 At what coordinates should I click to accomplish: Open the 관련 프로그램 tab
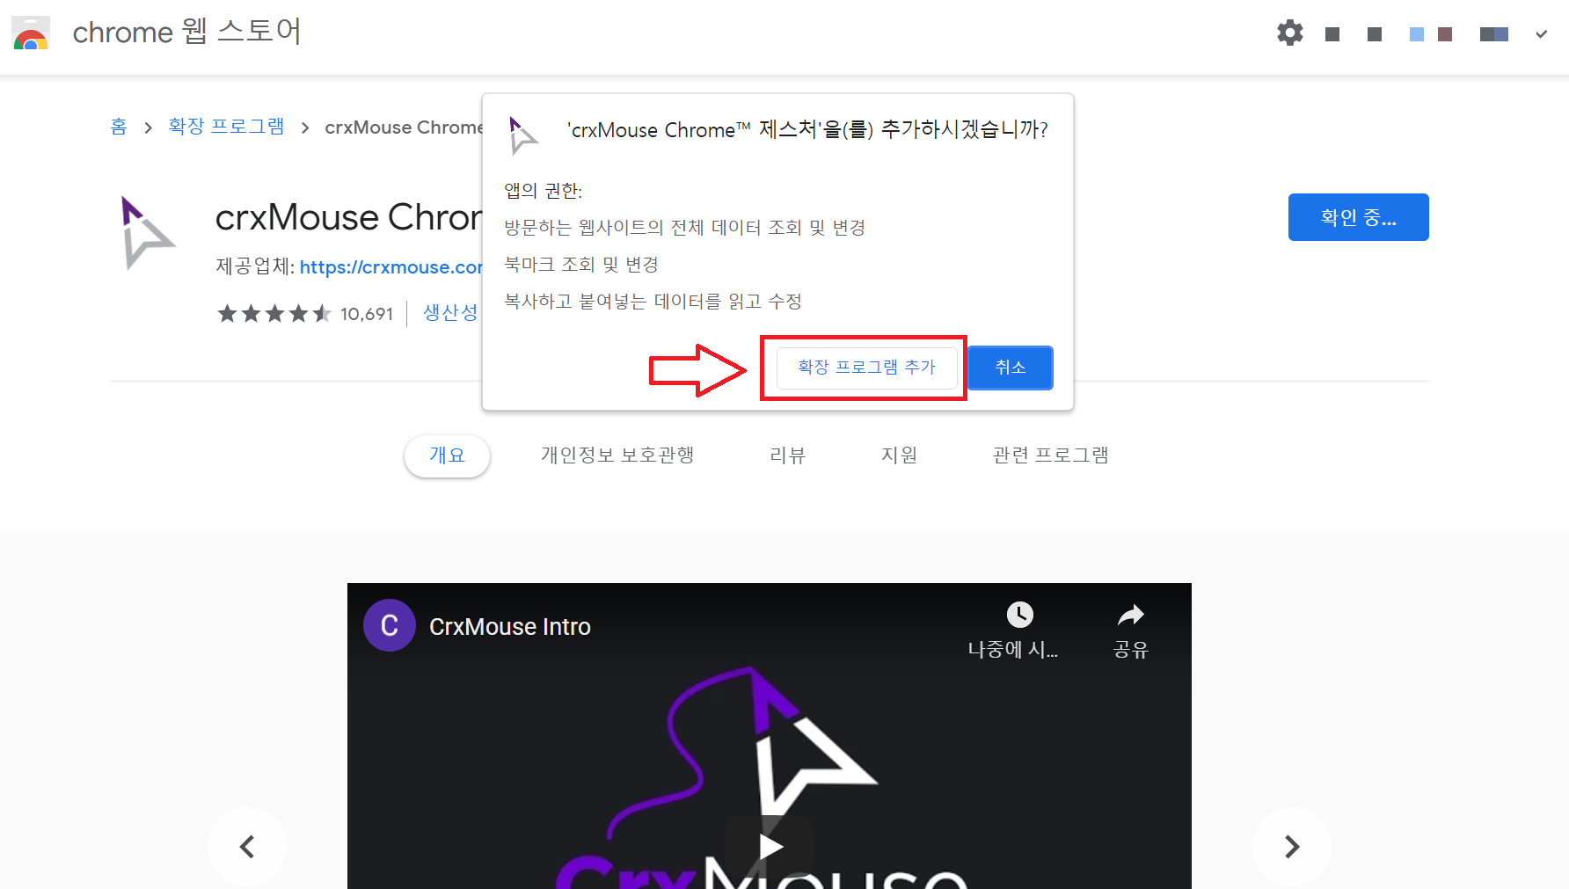(x=1050, y=455)
